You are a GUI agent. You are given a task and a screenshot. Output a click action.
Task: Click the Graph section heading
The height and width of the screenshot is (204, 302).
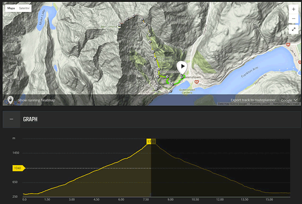[x=30, y=119]
